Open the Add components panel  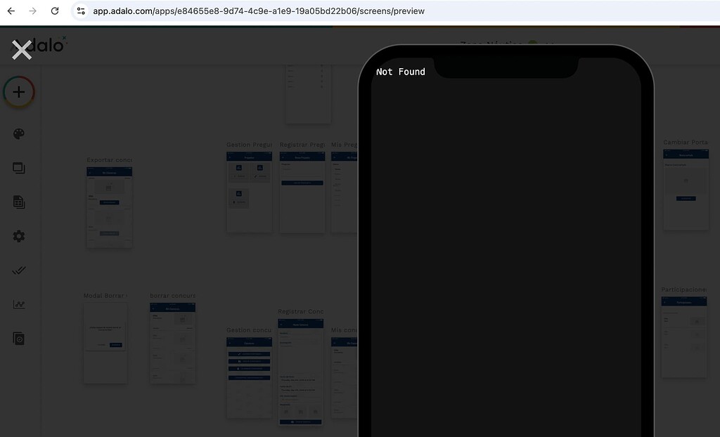click(x=19, y=91)
